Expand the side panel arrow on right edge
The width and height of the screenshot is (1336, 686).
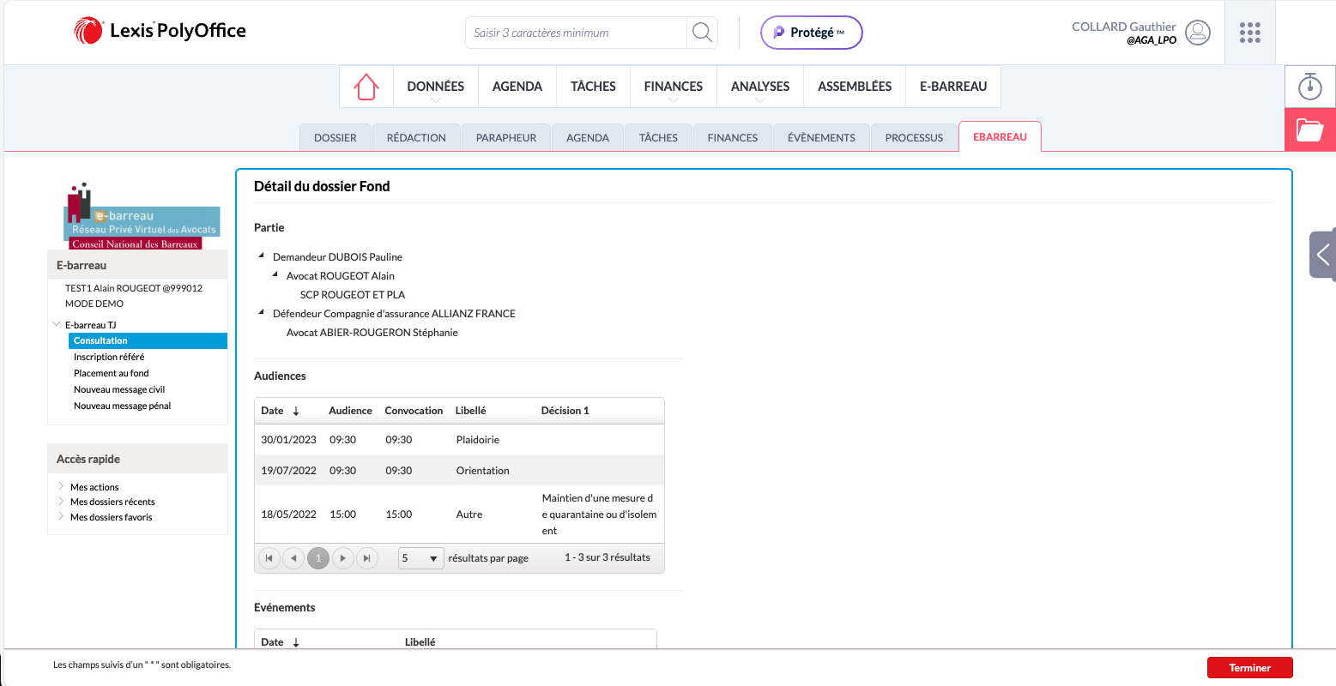[x=1322, y=254]
